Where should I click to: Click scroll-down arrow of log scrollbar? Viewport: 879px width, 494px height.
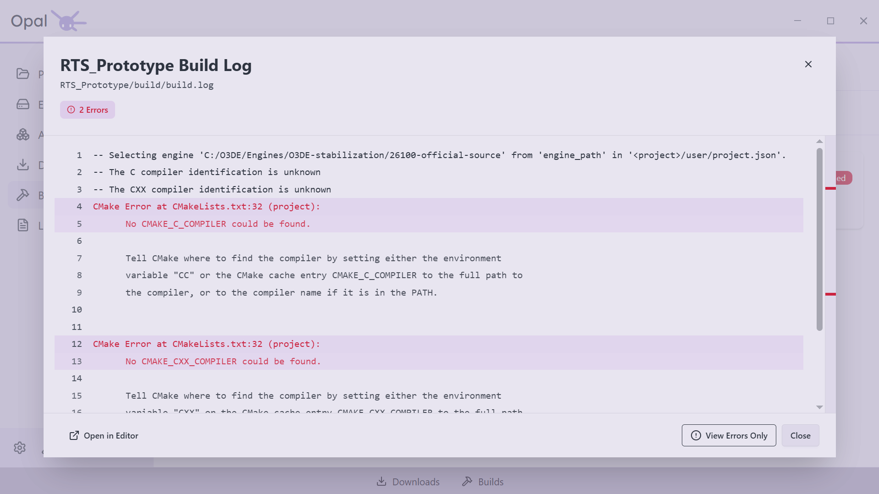tap(819, 407)
